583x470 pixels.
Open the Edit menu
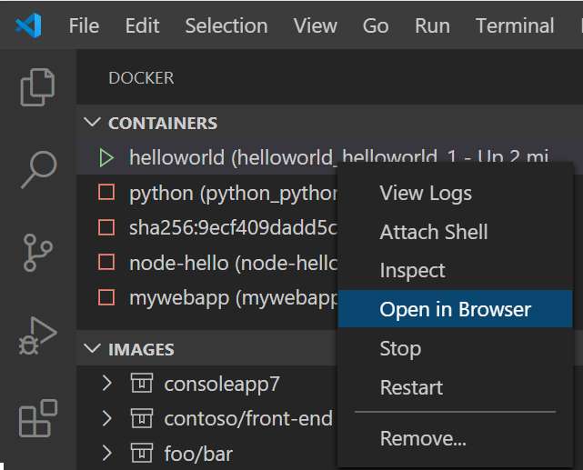click(x=143, y=26)
